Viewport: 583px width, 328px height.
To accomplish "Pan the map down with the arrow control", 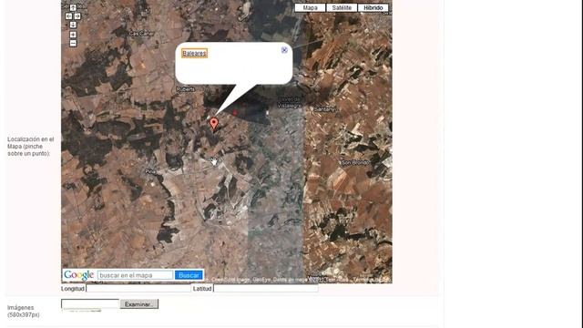I will click(73, 25).
